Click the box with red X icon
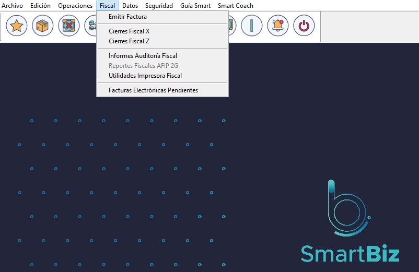The height and width of the screenshot is (272, 419). [x=69, y=26]
